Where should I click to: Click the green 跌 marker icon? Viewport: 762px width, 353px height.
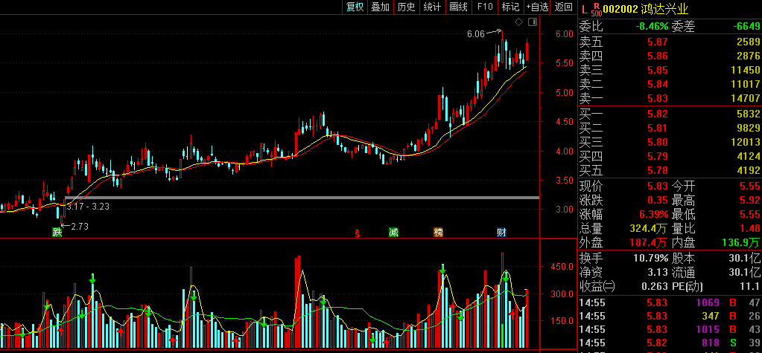coord(57,233)
